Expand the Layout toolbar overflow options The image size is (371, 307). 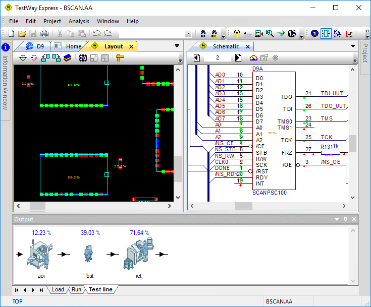180,60
